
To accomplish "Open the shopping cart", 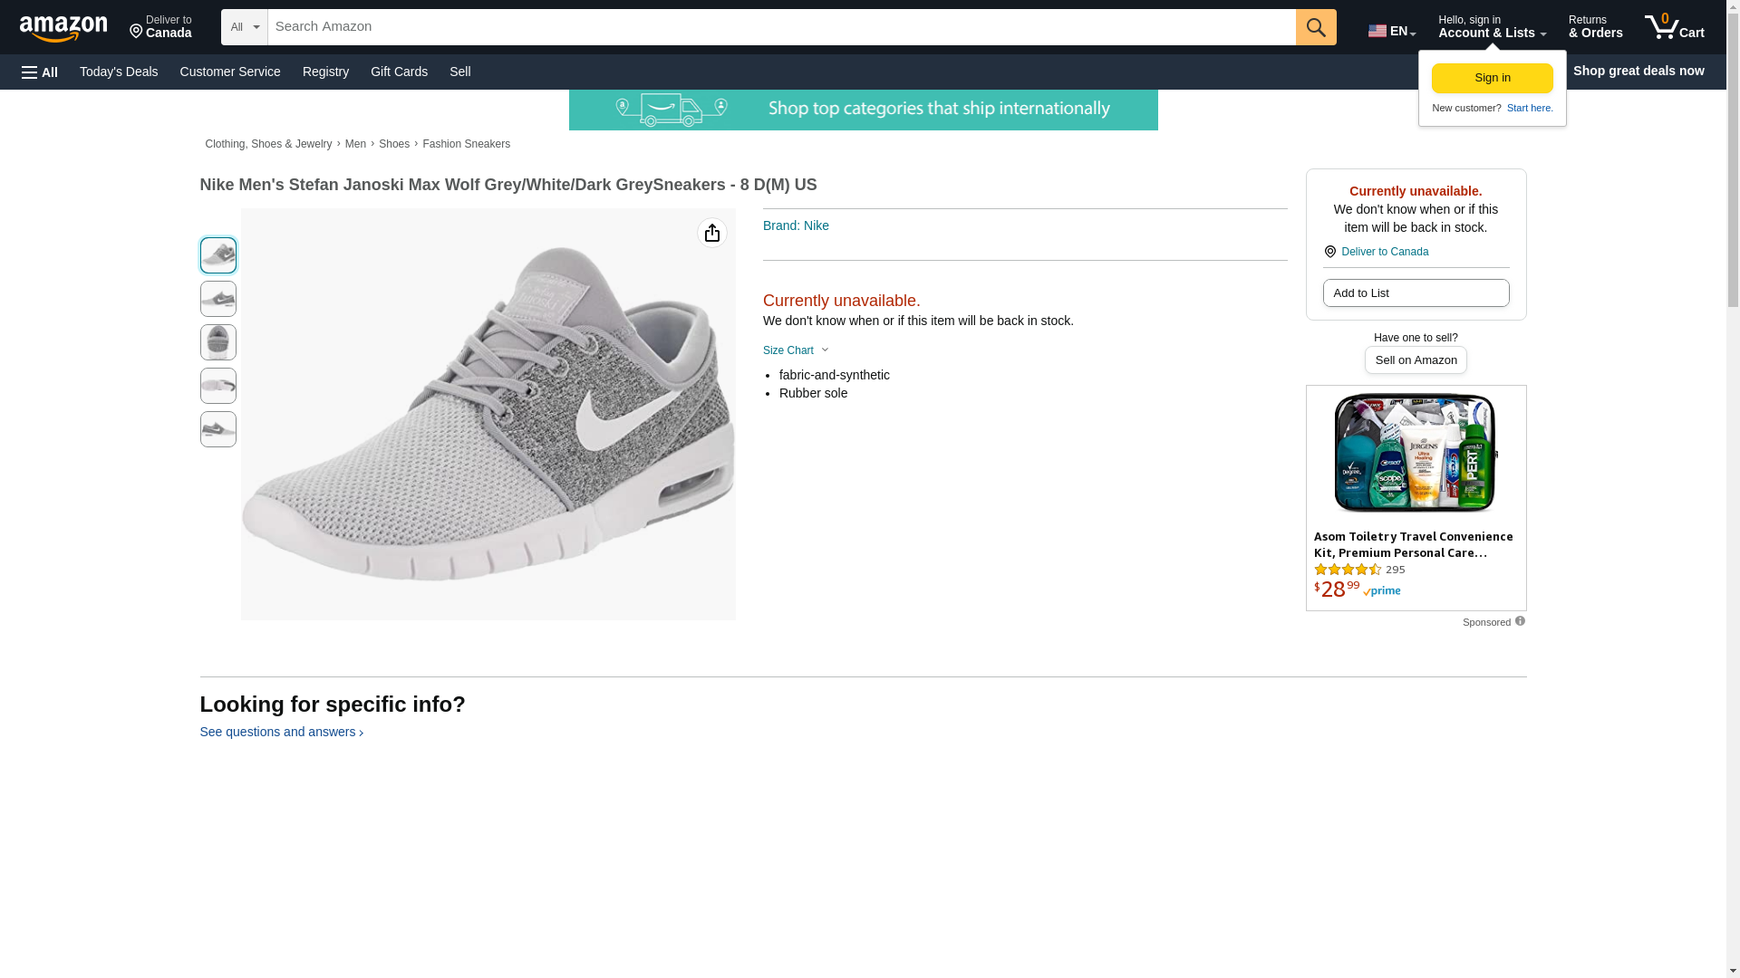I will [x=1674, y=27].
